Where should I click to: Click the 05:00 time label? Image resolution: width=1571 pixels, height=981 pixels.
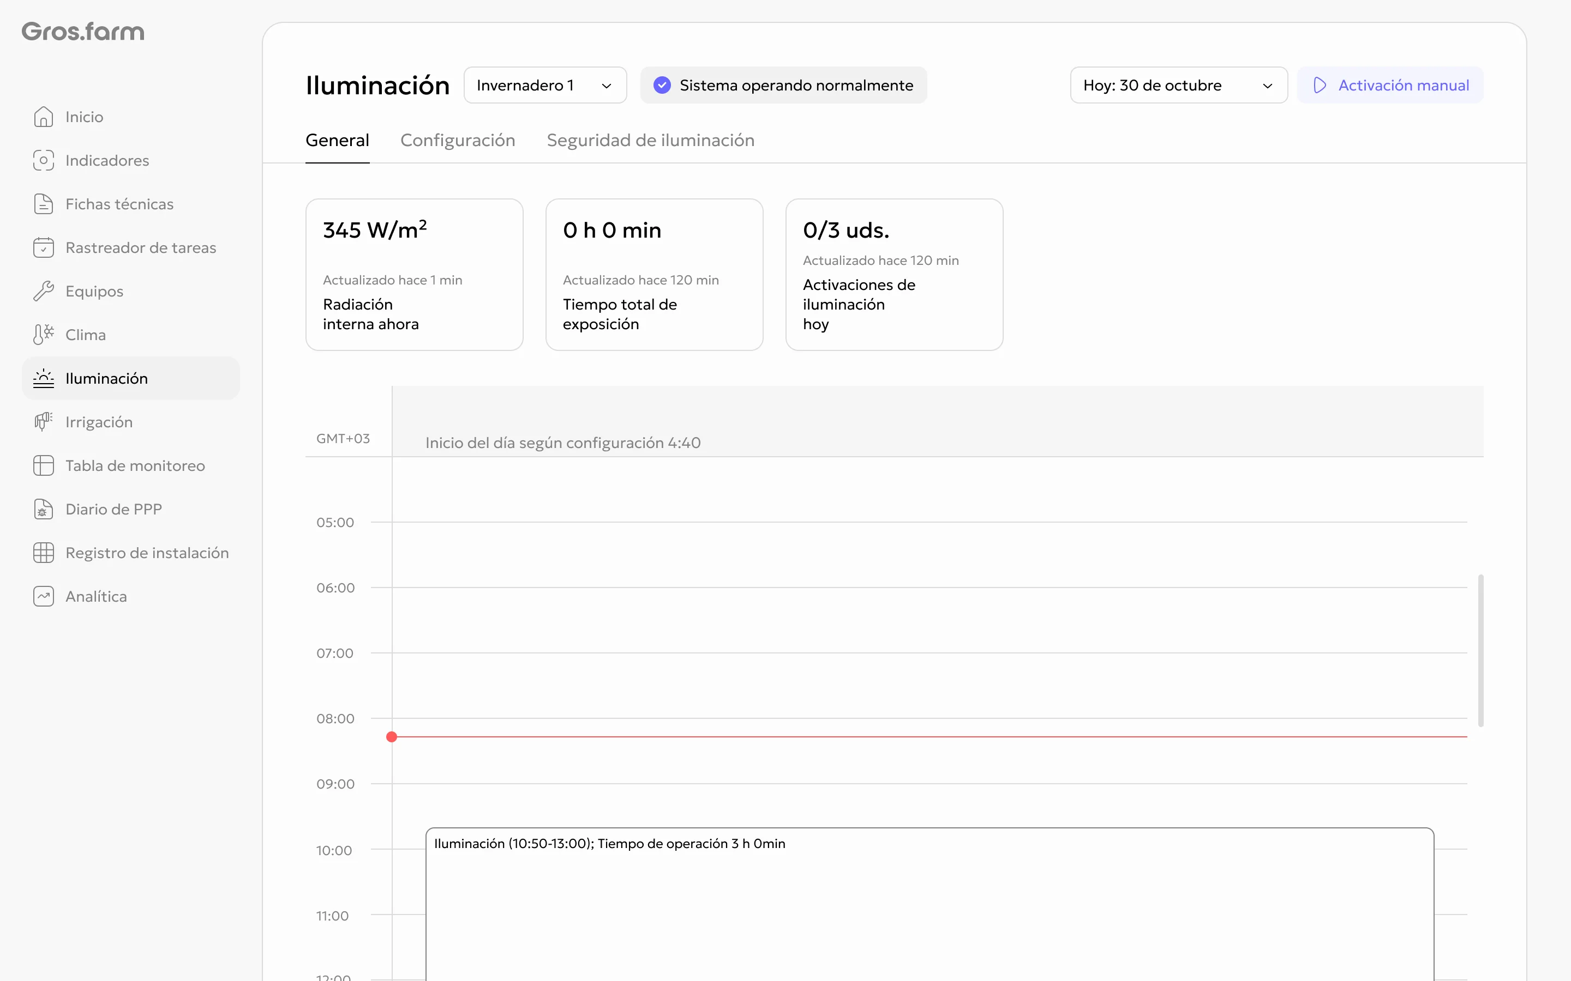click(x=335, y=522)
